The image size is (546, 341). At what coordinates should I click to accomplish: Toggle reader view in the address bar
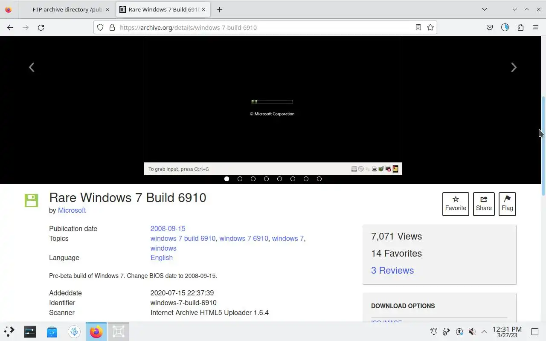(x=418, y=27)
